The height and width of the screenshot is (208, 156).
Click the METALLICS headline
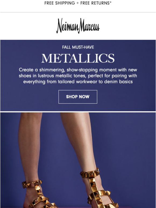click(78, 58)
